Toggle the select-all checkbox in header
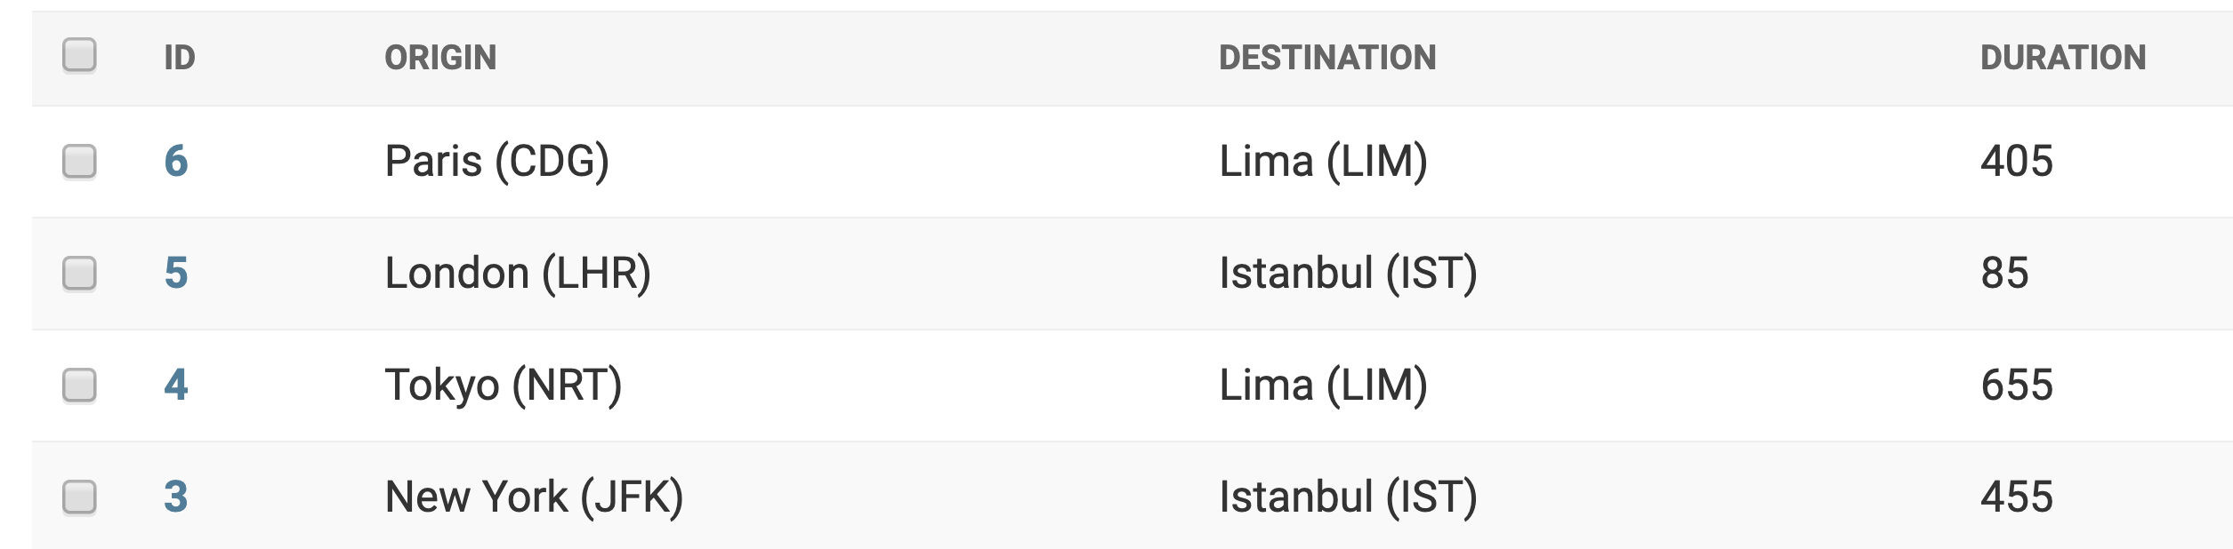The image size is (2233, 549). pyautogui.click(x=79, y=55)
